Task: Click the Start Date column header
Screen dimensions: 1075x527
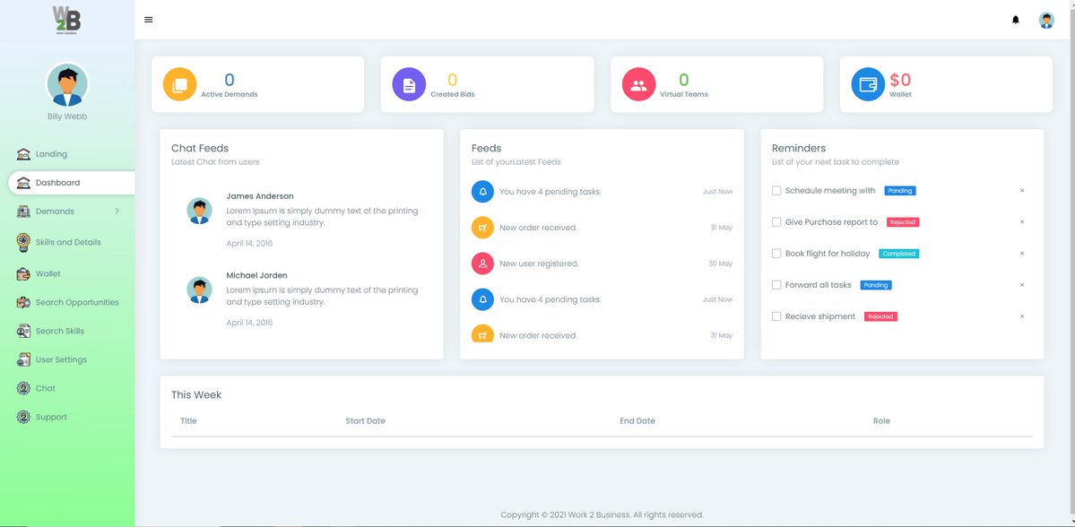Action: (x=366, y=420)
